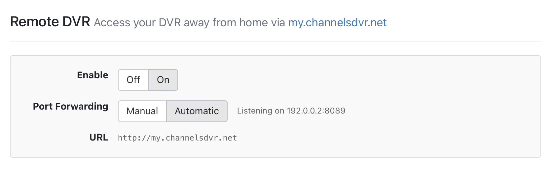The image size is (551, 180).
Task: Click the Port Forwarding field label
Action: (x=70, y=107)
